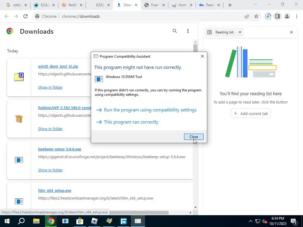
Task: Open Downloads page more actions menu
Action: (x=188, y=31)
